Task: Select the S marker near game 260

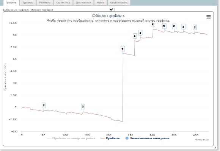Action: tap(135, 36)
